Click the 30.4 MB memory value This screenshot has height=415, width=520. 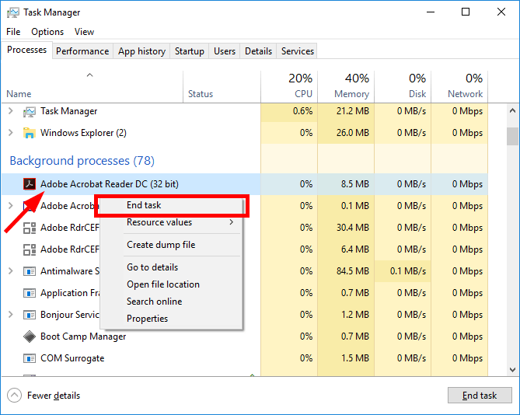tap(353, 228)
